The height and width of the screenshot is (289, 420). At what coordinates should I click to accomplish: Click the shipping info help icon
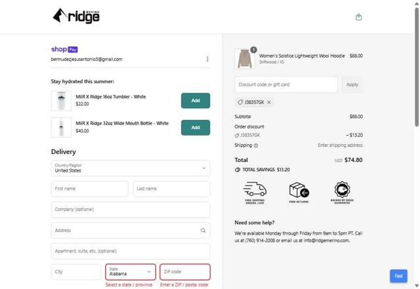256,145
